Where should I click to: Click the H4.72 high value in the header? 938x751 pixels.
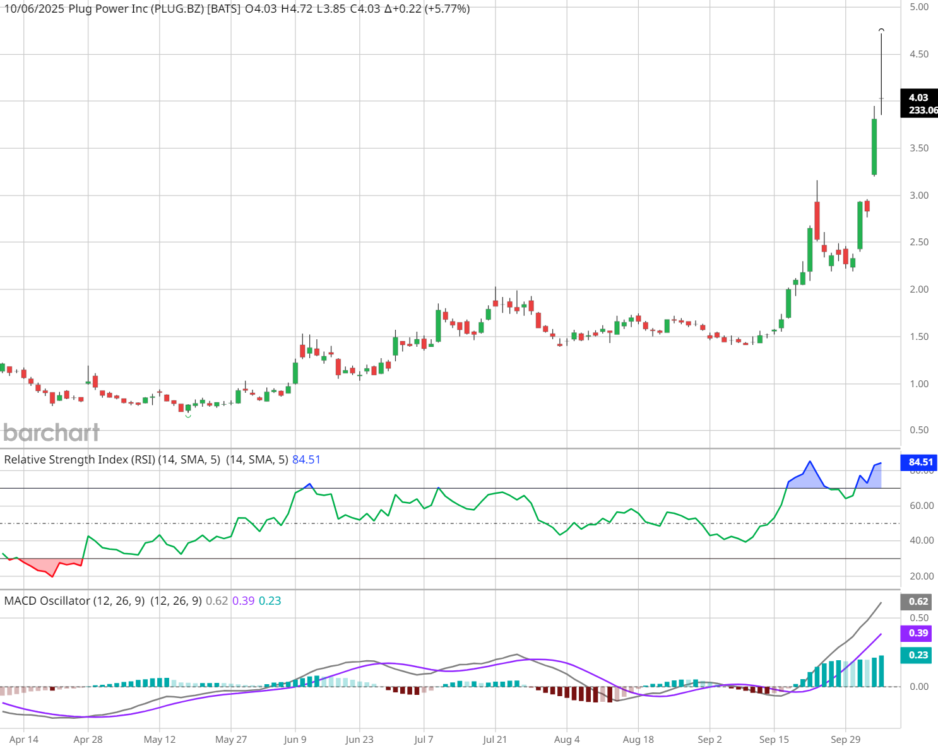(297, 9)
